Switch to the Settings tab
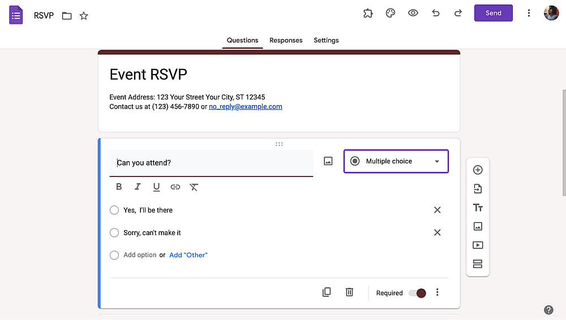Image resolution: width=566 pixels, height=320 pixels. (326, 40)
